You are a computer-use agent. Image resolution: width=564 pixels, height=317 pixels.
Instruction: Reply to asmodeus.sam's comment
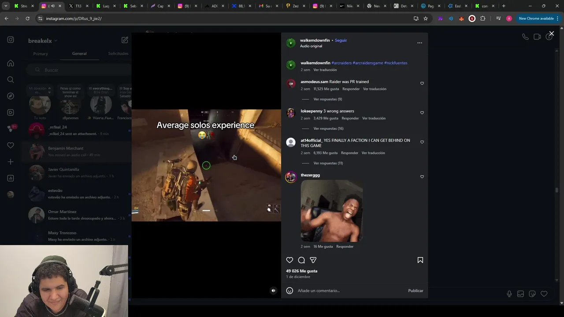click(x=351, y=89)
